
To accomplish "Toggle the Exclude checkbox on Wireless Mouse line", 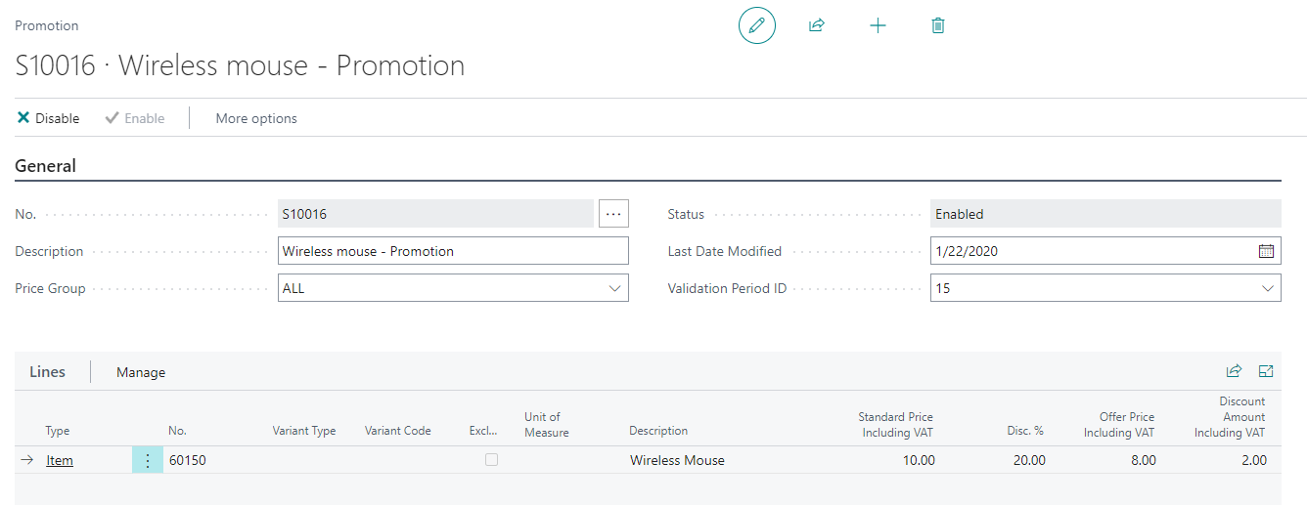I will click(491, 460).
